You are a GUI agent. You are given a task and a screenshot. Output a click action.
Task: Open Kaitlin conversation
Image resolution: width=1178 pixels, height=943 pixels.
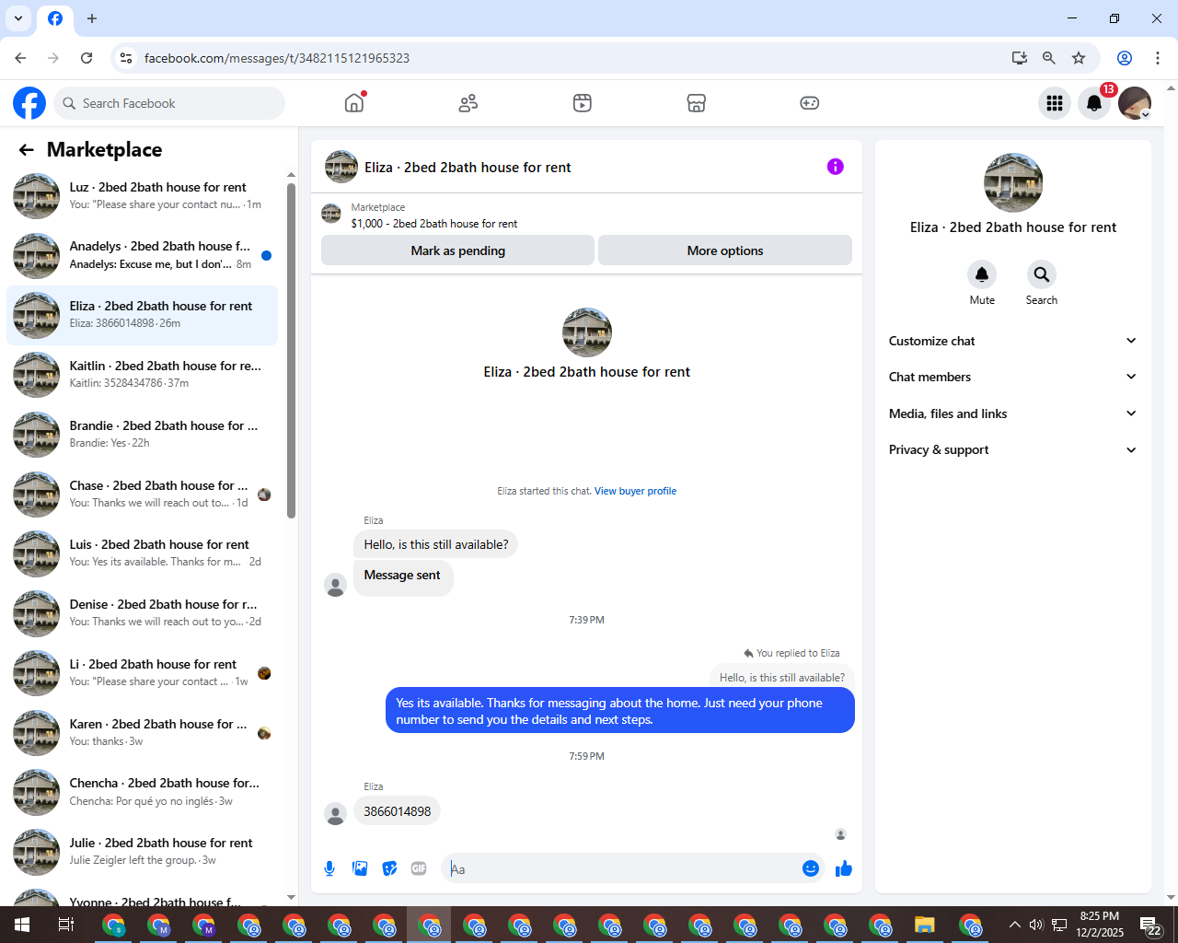coord(143,375)
